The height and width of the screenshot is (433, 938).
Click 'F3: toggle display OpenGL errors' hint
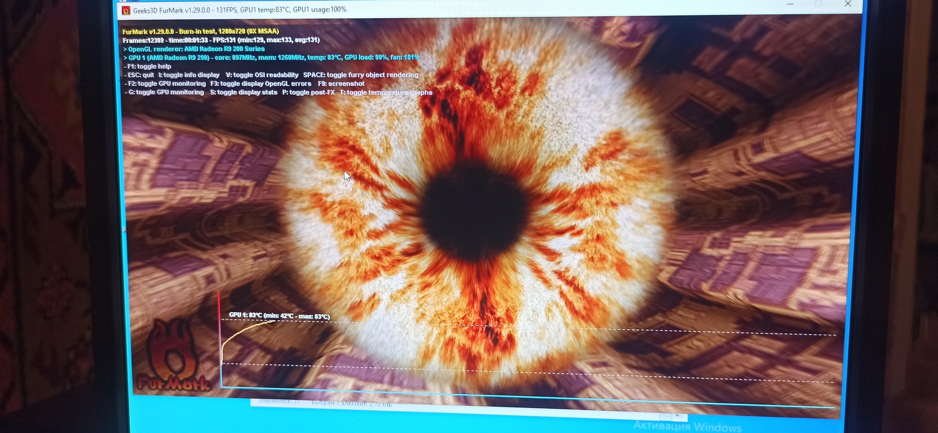[261, 83]
